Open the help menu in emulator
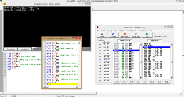Image resolution: width=184 pixels, height=97 pixels. coord(150,31)
